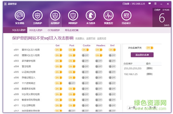Click the Get column header
Screen dimensions: 173x114
tap(57, 45)
